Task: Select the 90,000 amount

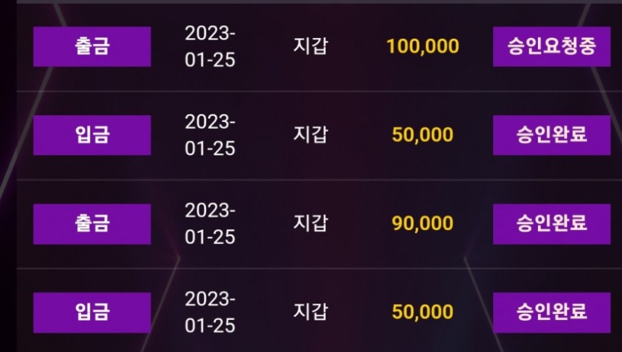Action: [423, 223]
